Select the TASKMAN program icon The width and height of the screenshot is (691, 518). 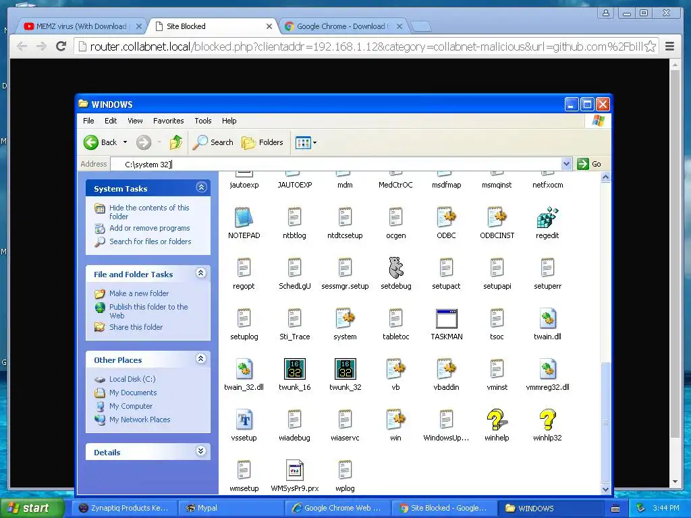447,318
